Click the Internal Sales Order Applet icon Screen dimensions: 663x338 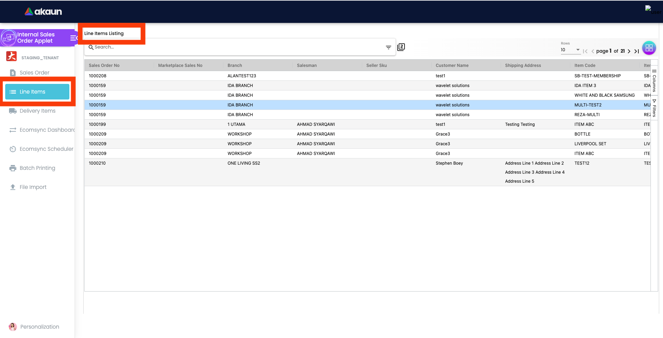pyautogui.click(x=9, y=37)
